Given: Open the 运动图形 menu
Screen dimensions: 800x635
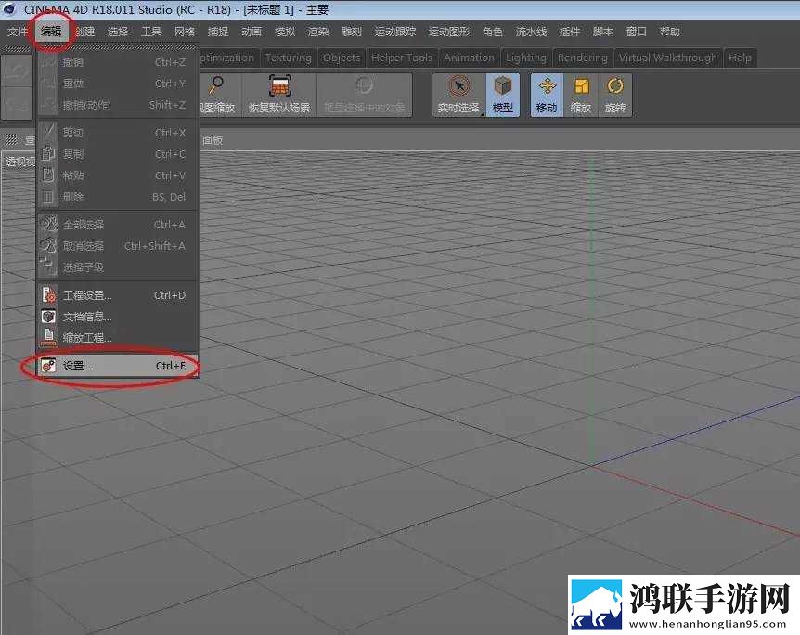Looking at the screenshot, I should (449, 32).
